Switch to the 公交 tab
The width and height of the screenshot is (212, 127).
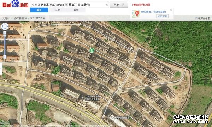click(x=58, y=10)
